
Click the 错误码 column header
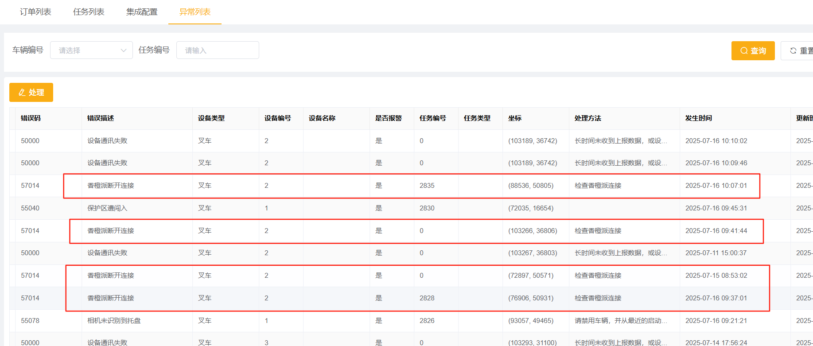31,118
